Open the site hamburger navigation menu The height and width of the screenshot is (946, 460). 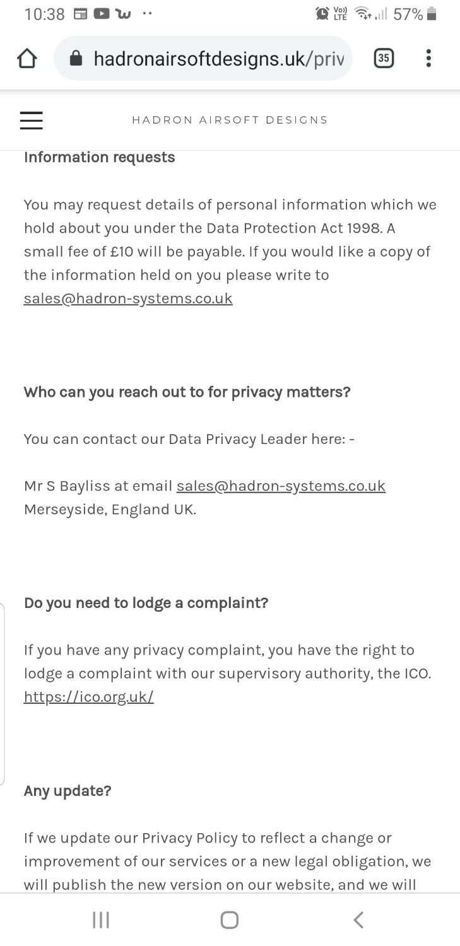coord(32,120)
